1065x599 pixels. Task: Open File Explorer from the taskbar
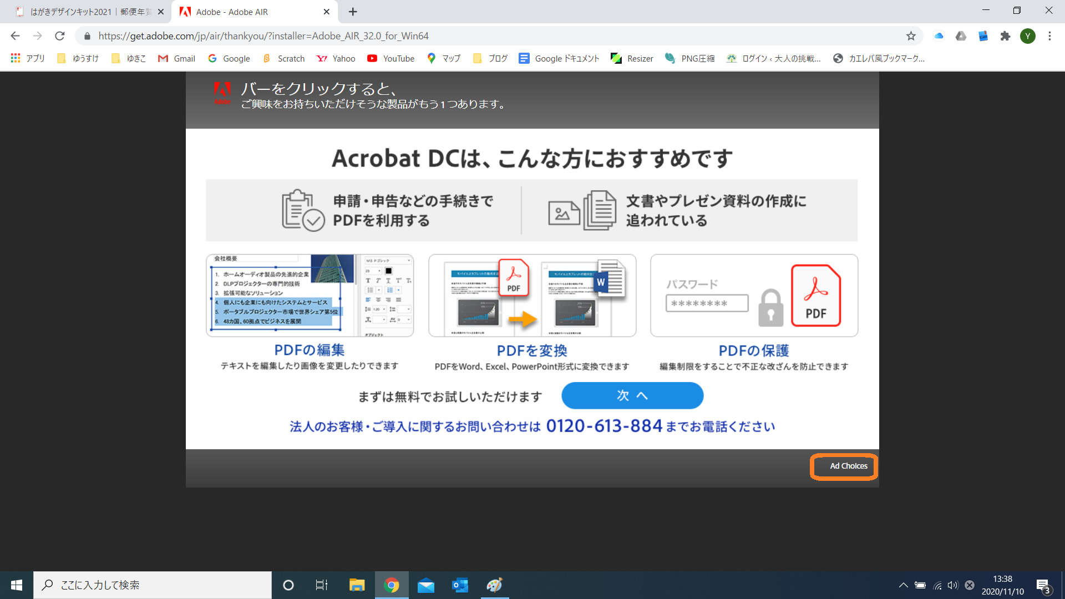click(x=357, y=585)
